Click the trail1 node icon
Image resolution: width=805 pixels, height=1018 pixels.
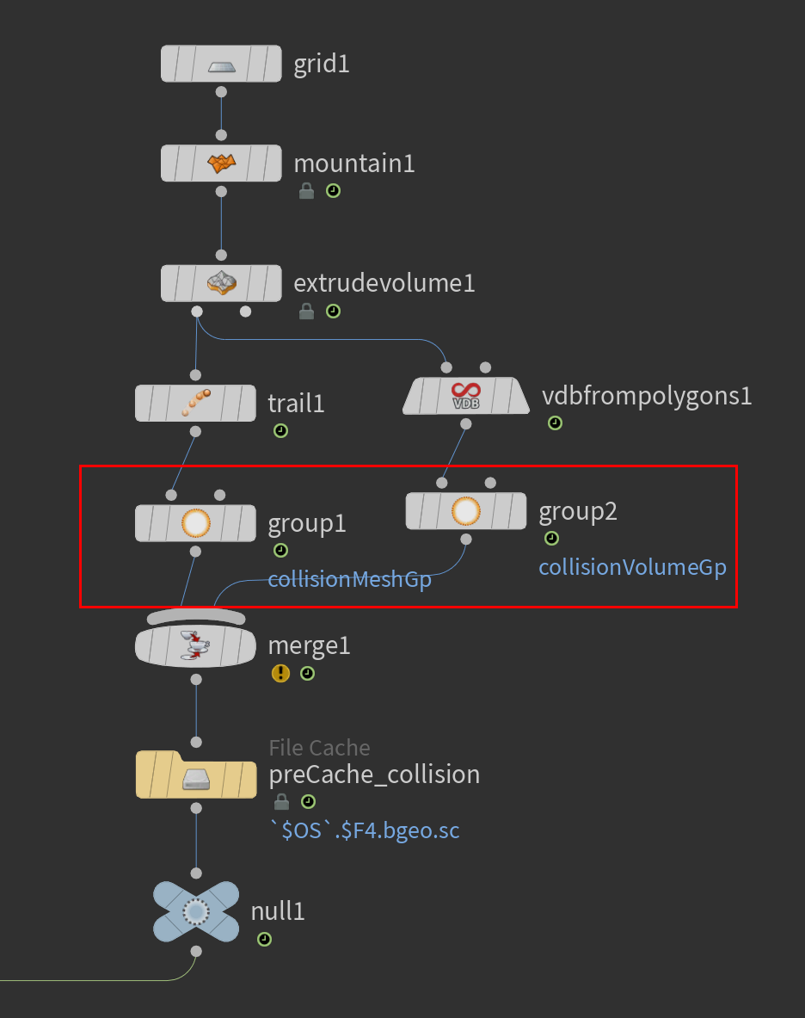tap(196, 404)
